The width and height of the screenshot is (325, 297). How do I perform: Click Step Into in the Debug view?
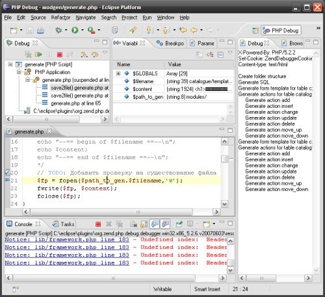click(84, 55)
